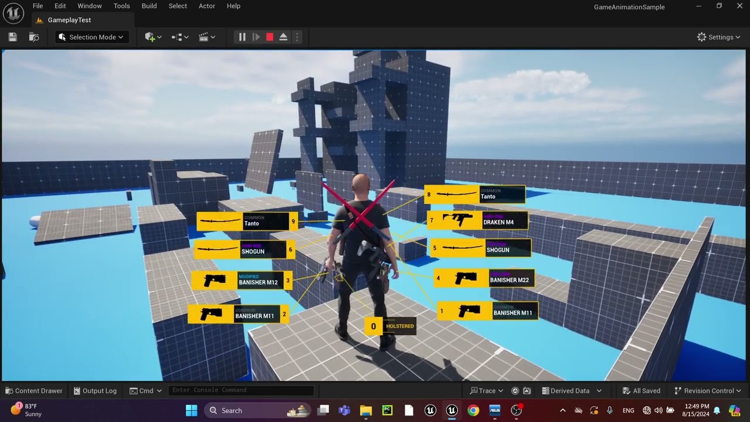The image size is (750, 422).
Task: Open the Windows Start menu
Action: 192,410
